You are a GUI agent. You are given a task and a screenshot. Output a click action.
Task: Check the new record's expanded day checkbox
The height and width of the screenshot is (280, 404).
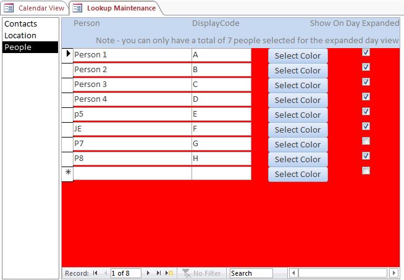click(x=366, y=171)
